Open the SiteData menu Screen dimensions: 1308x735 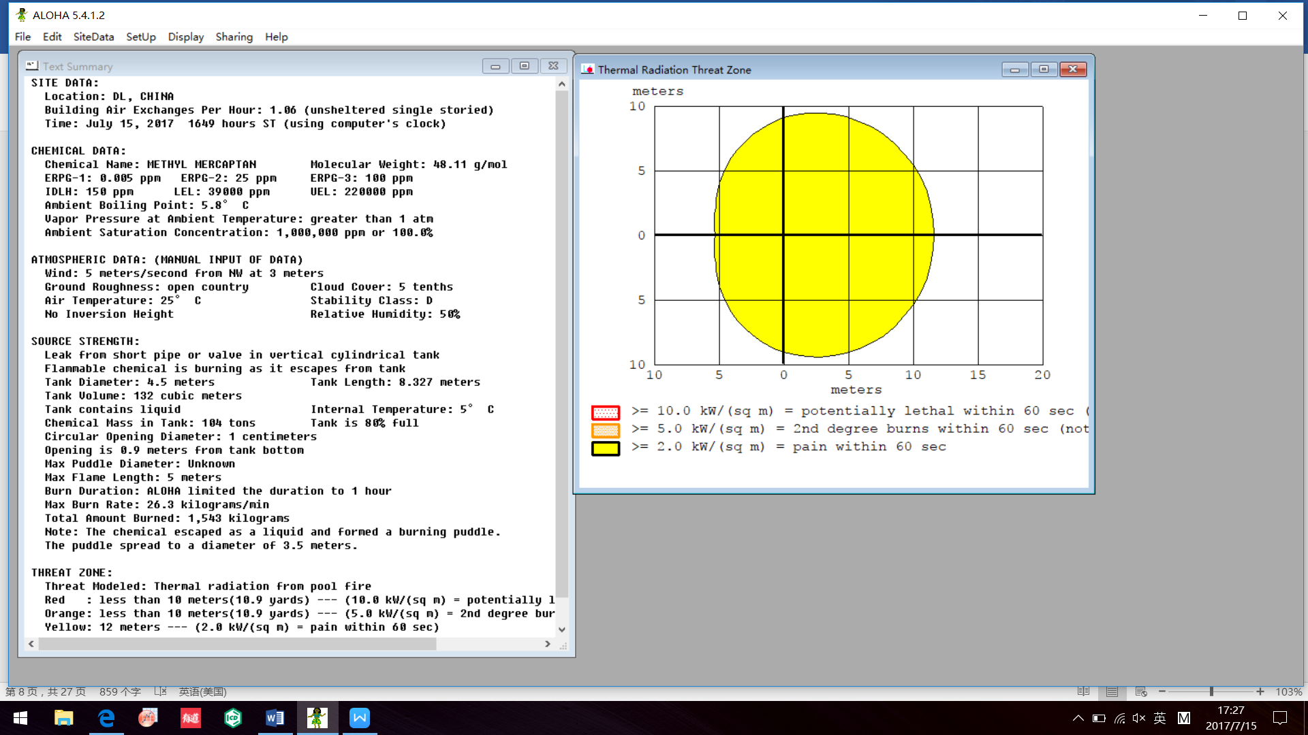93,37
